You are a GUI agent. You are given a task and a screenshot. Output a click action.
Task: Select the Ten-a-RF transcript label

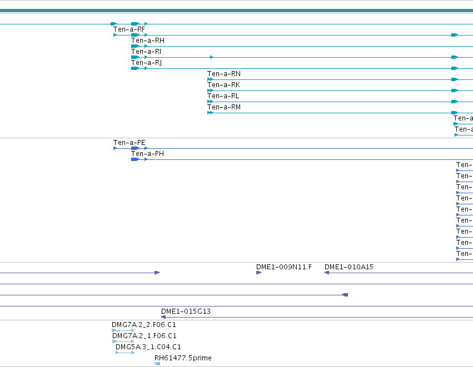(129, 29)
